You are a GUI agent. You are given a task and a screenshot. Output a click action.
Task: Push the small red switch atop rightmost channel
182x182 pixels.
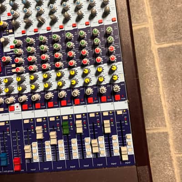(x=114, y=20)
